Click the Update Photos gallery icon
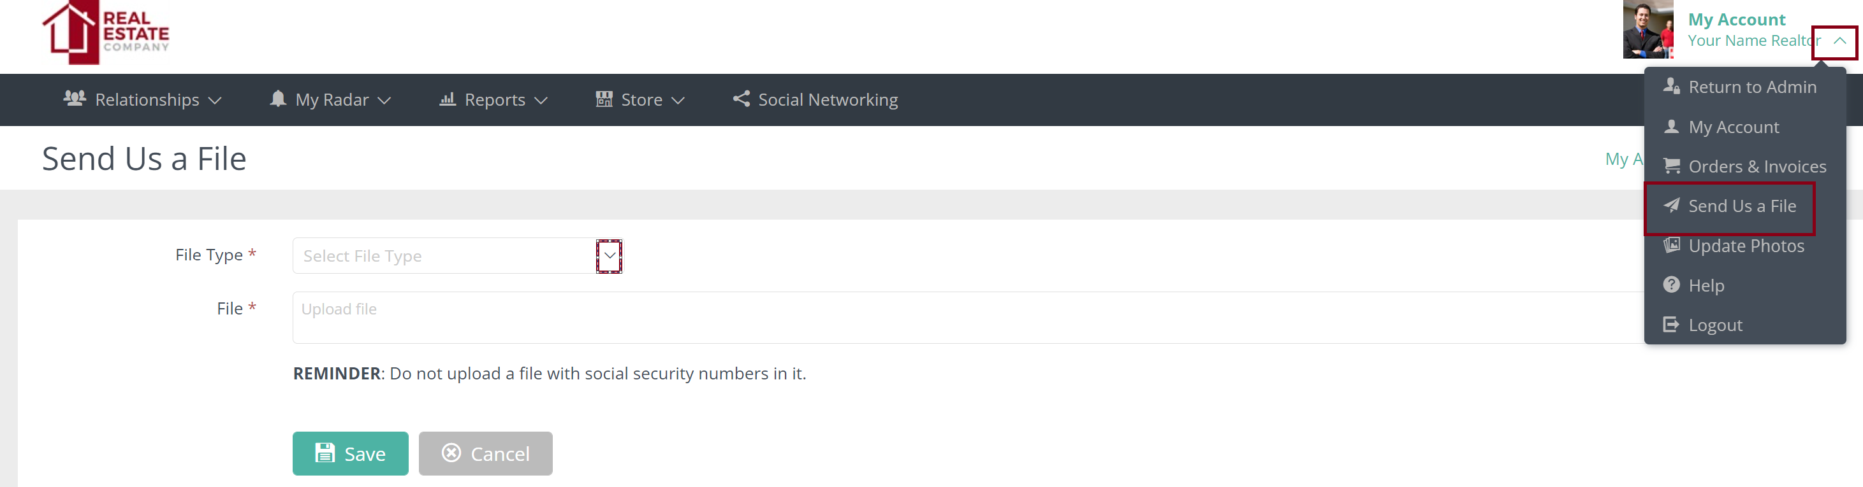Image resolution: width=1863 pixels, height=487 pixels. (1670, 246)
